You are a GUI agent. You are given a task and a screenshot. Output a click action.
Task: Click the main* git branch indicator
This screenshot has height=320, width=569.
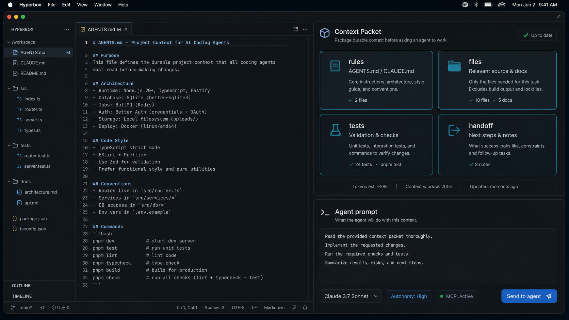[21, 307]
